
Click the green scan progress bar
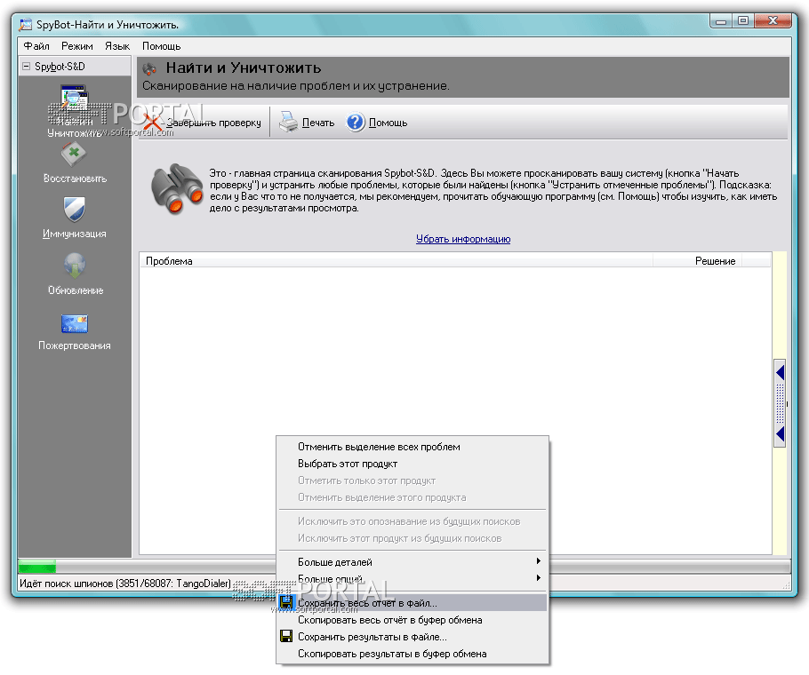tap(37, 567)
